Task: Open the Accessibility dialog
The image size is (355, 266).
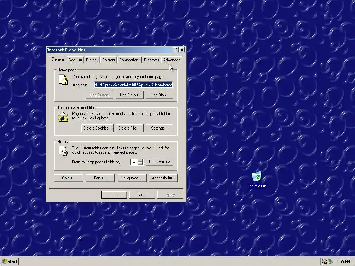Action: [163, 178]
